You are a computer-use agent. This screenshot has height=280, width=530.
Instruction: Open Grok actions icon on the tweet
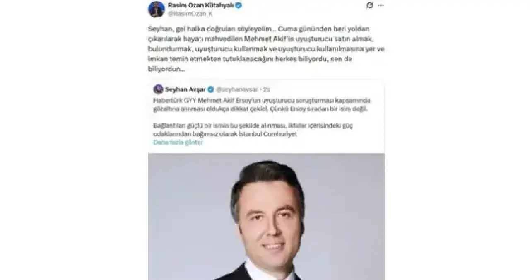[369, 5]
